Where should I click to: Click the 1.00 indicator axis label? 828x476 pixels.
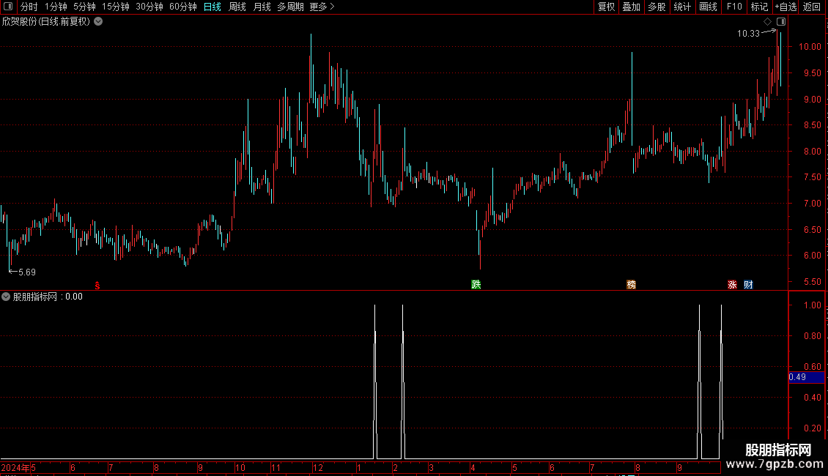tap(812, 305)
